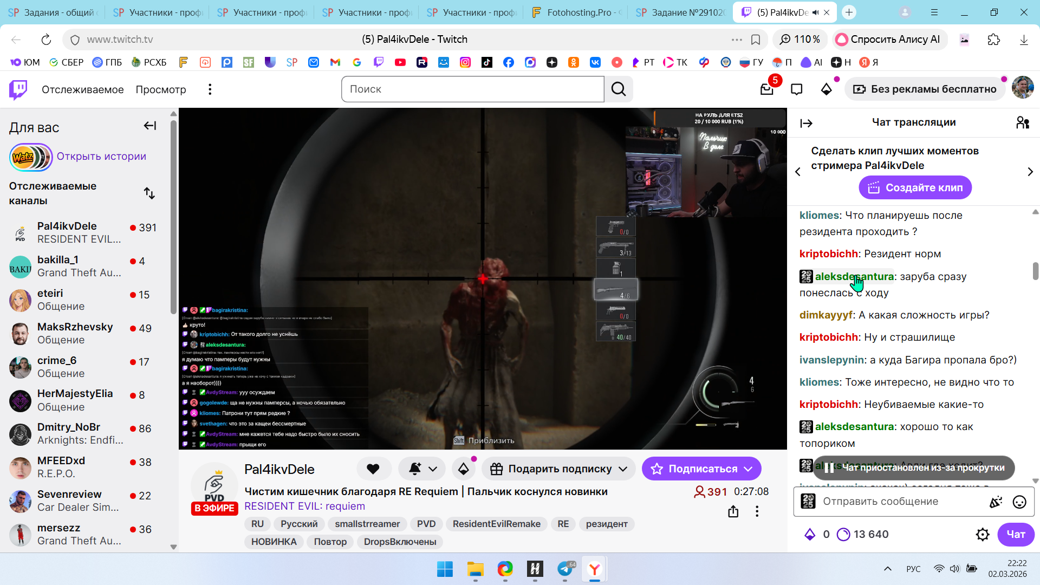
Task: Click the Twitch logo home icon
Action: coord(18,89)
